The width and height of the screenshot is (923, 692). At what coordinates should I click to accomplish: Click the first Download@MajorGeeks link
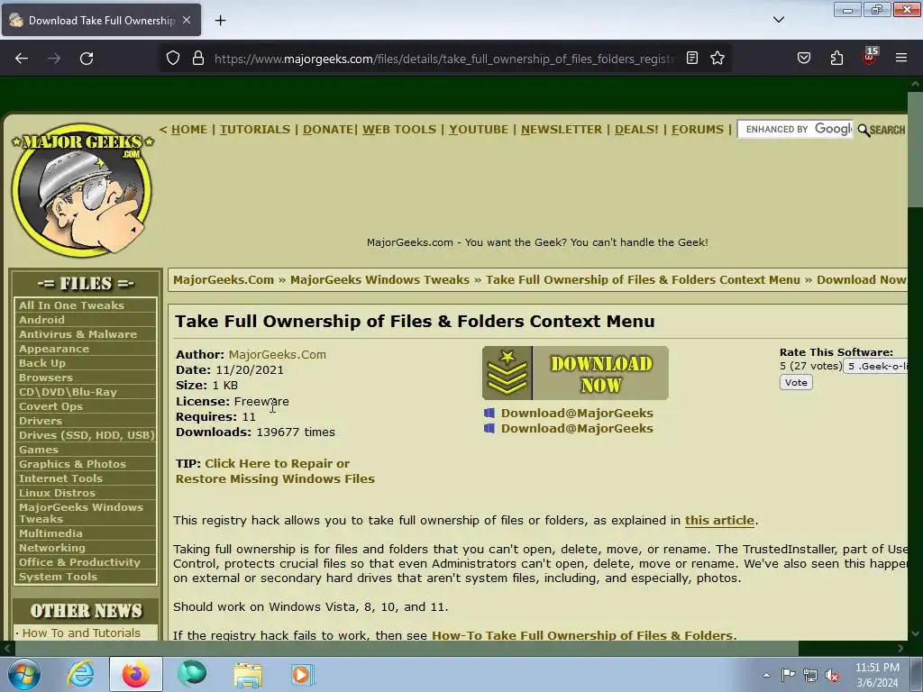pos(577,413)
